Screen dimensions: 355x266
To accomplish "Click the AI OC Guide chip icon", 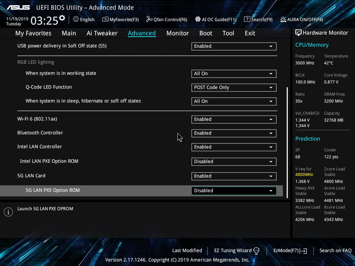I will coord(198,19).
